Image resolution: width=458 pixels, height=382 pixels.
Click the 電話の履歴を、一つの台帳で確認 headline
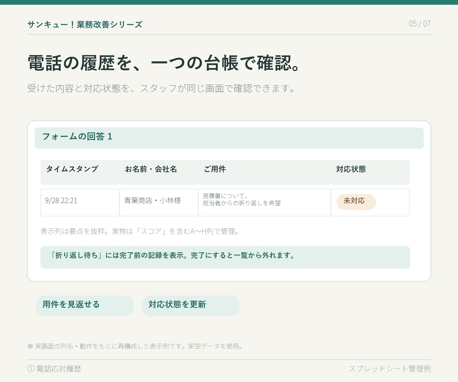coord(164,63)
